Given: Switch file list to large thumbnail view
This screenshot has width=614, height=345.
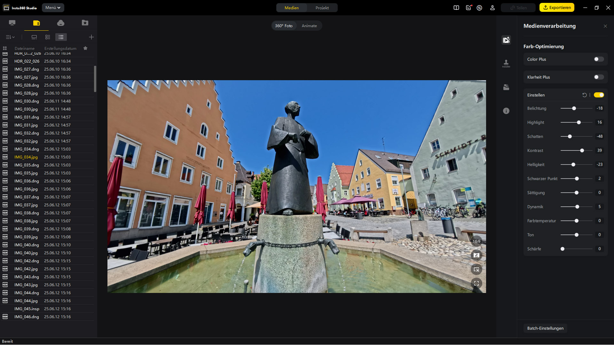Looking at the screenshot, I should tap(34, 37).
